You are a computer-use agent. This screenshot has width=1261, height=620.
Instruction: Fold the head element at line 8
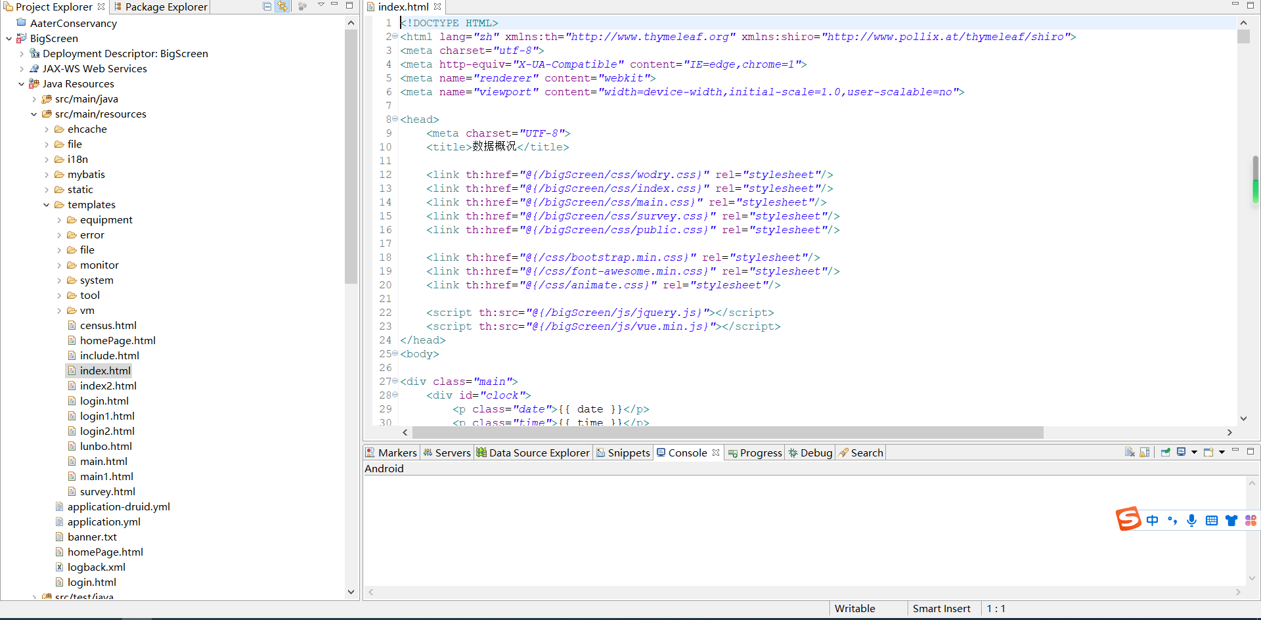pyautogui.click(x=395, y=119)
